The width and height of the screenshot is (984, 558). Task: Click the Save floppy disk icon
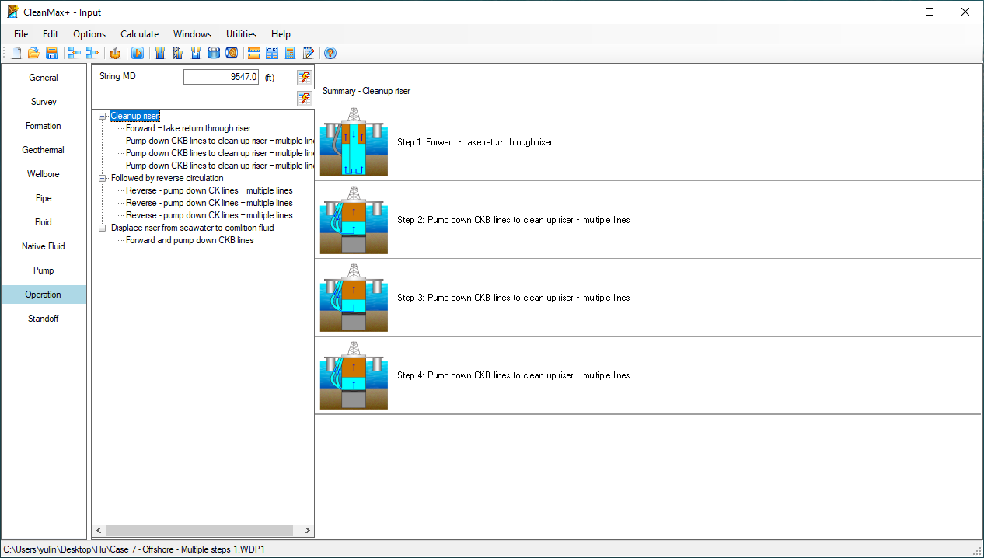pos(52,53)
